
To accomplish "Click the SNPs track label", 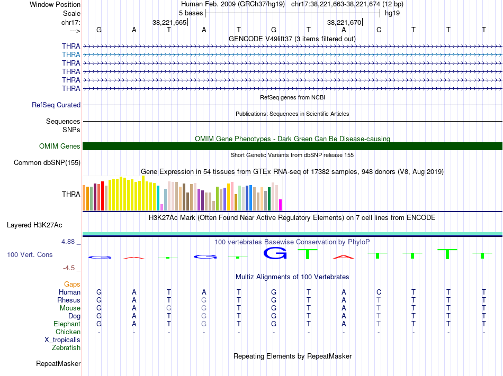I will pos(71,130).
